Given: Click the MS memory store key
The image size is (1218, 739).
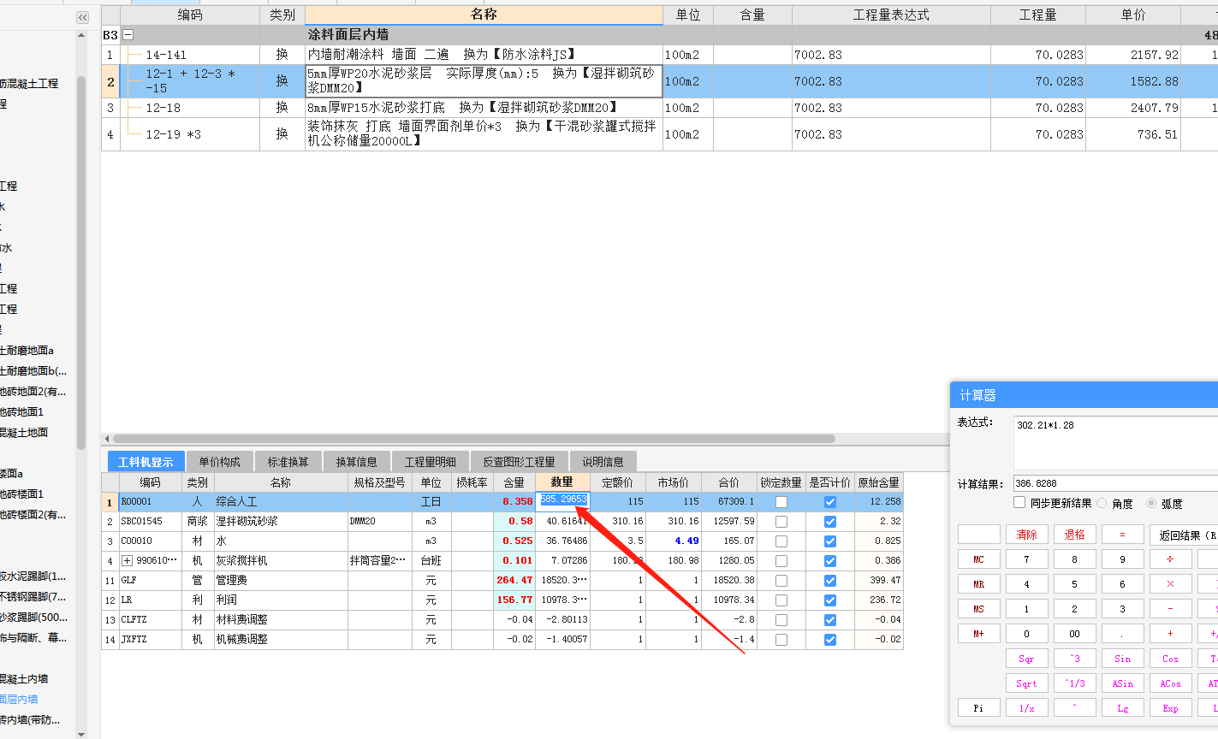Looking at the screenshot, I should (x=979, y=609).
